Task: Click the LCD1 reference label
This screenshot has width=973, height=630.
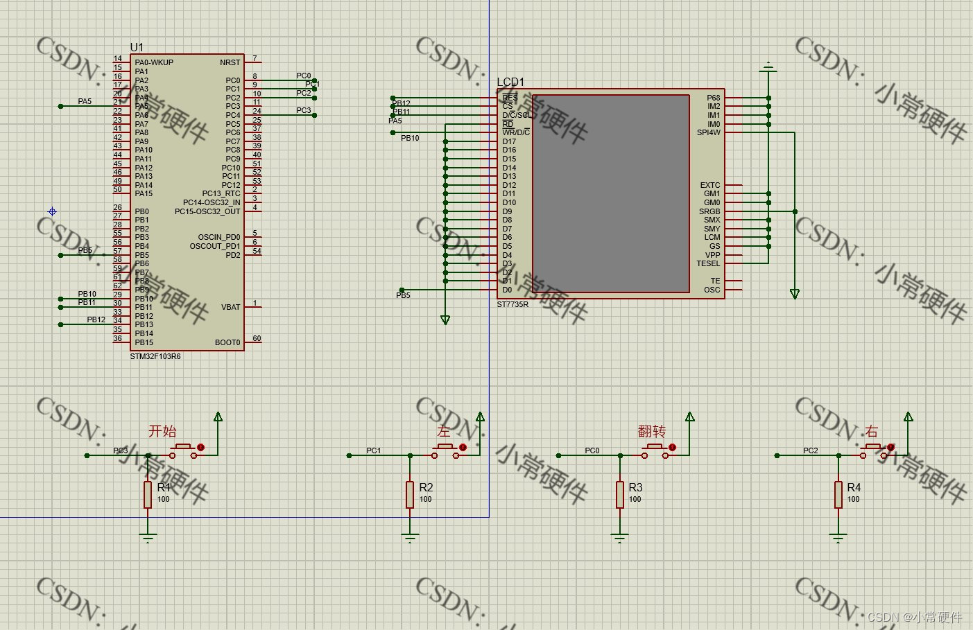Action: (510, 82)
